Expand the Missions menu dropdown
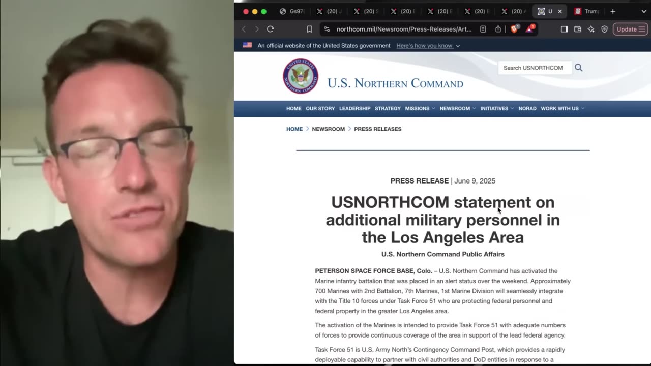The height and width of the screenshot is (366, 651). [x=420, y=108]
